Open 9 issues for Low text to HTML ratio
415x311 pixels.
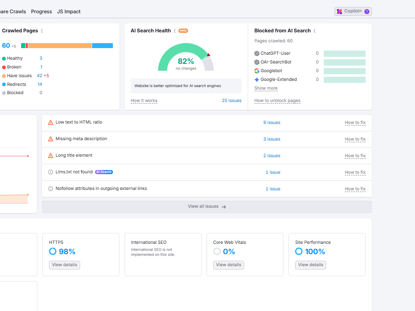point(272,122)
